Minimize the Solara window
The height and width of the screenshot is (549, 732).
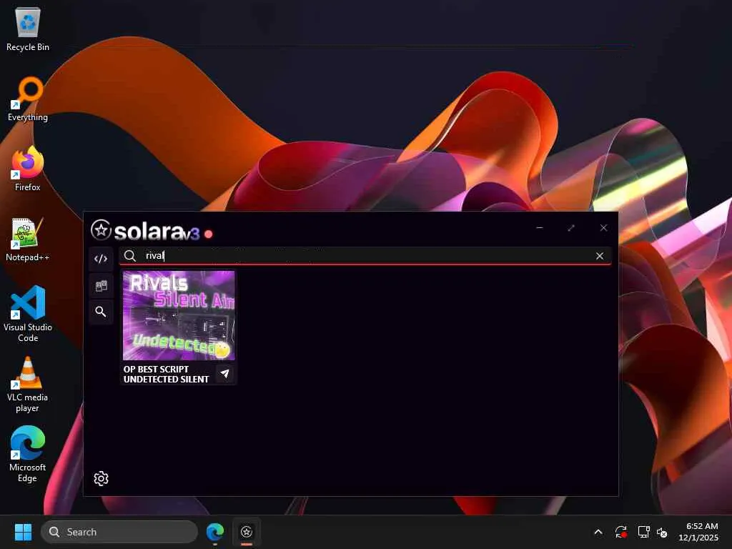(x=540, y=228)
